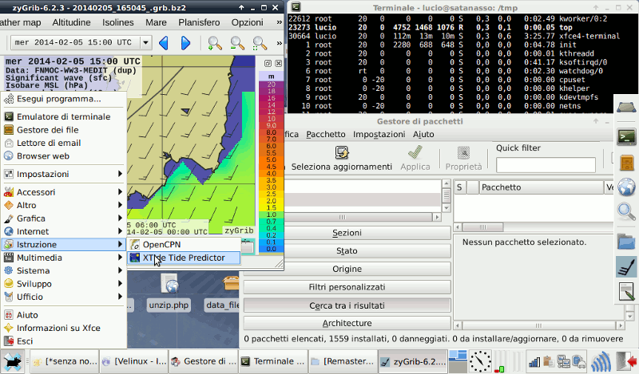The width and height of the screenshot is (639, 374).
Task: Open text editor icon in side panel
Action: tap(626, 291)
